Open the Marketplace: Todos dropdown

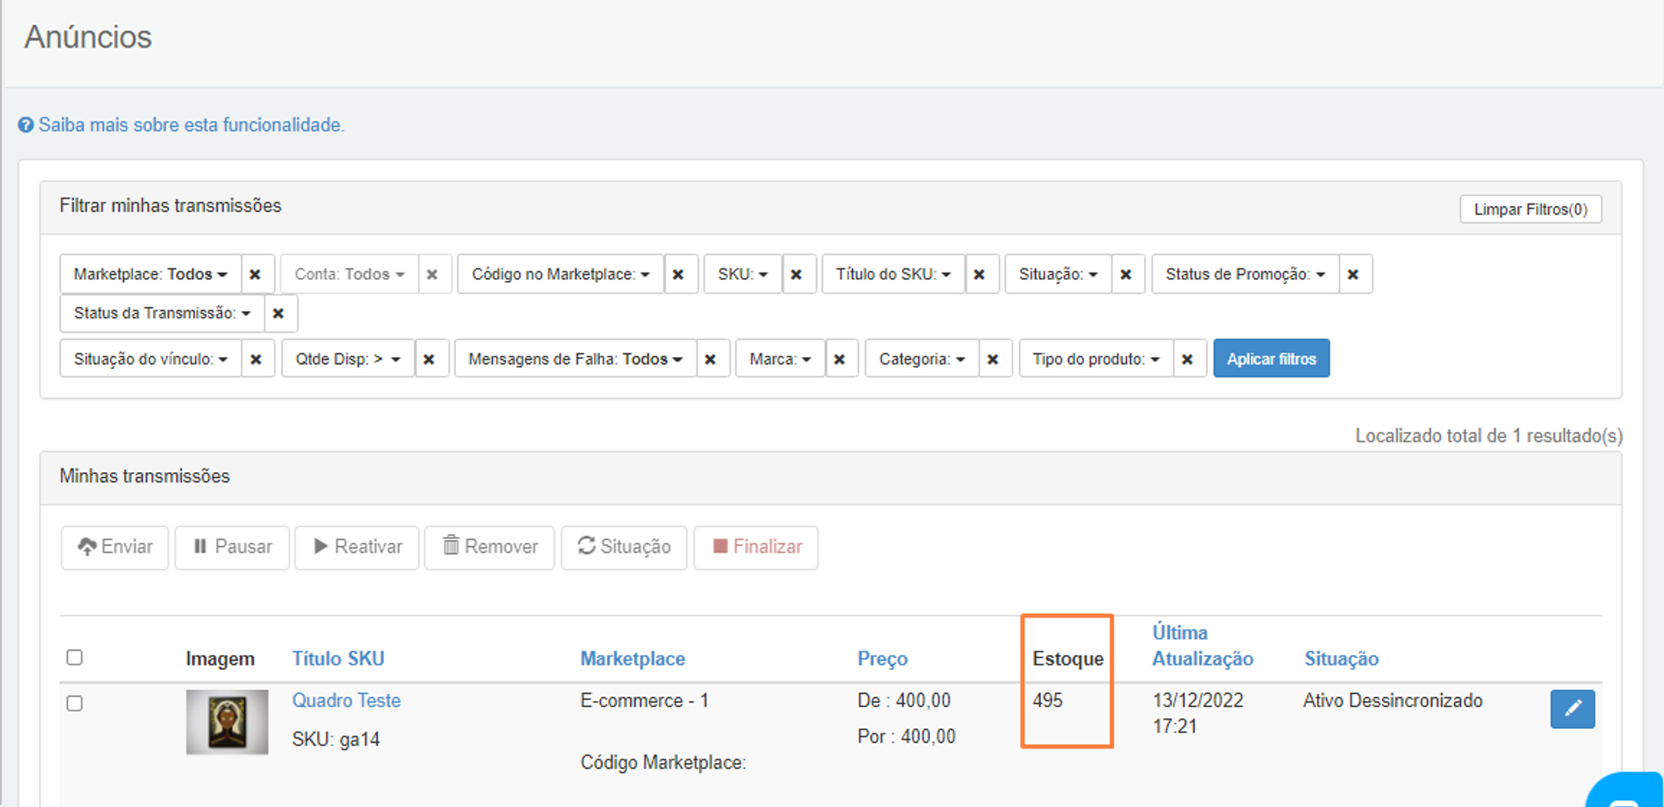pos(151,274)
